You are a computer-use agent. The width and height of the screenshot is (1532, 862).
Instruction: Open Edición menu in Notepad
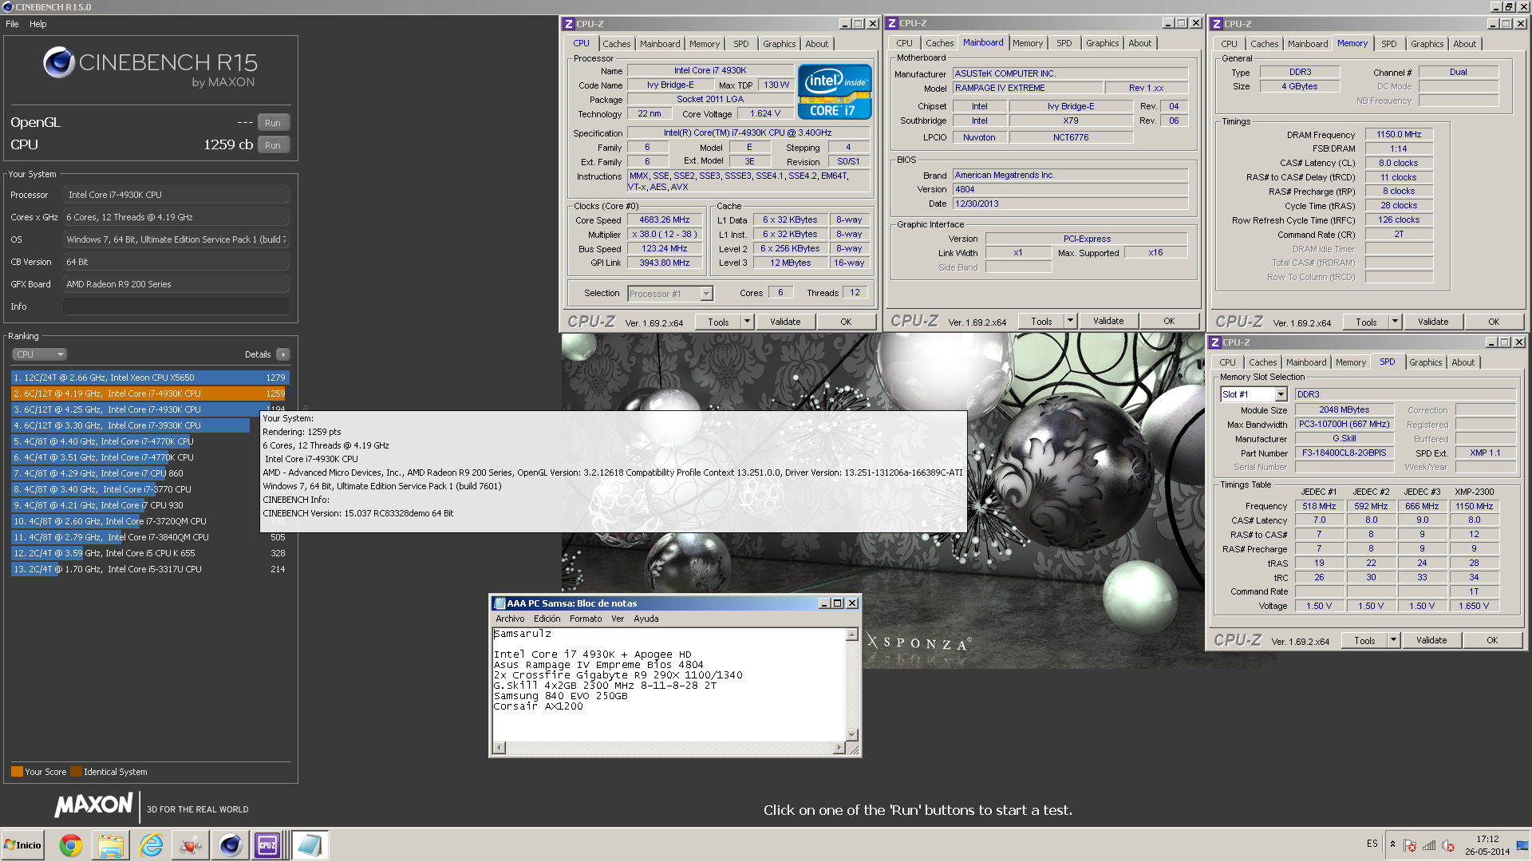tap(547, 619)
